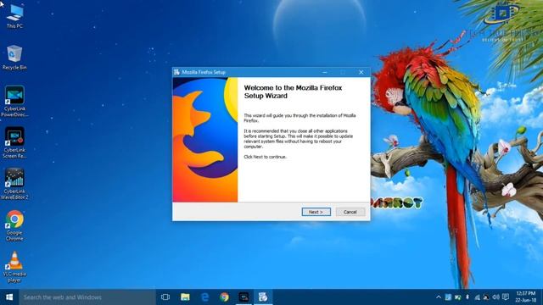This screenshot has width=543, height=305.
Task: Close the Mozilla Firefox Setup window
Action: pyautogui.click(x=361, y=72)
